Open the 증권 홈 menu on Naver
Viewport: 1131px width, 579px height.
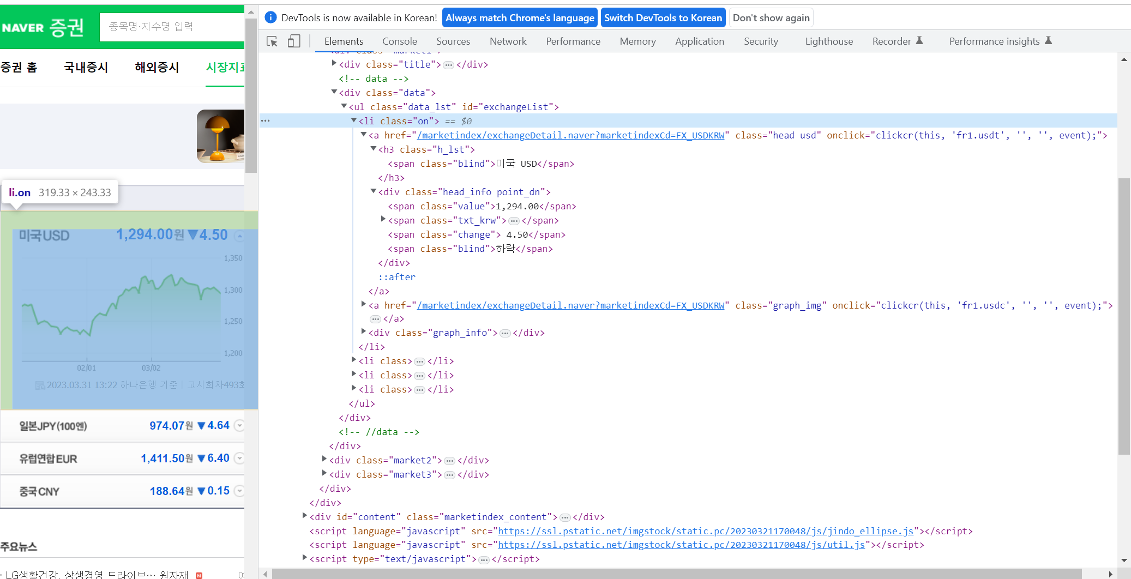[x=19, y=68]
